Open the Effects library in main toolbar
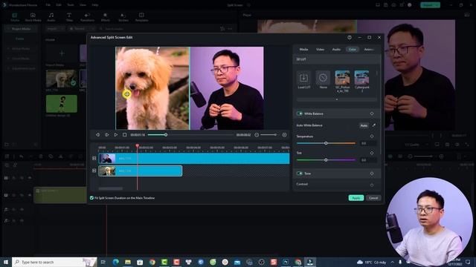 click(105, 17)
